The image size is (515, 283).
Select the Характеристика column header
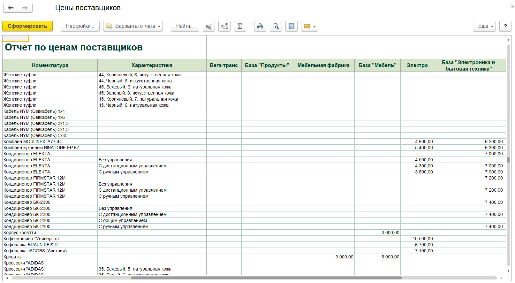152,65
